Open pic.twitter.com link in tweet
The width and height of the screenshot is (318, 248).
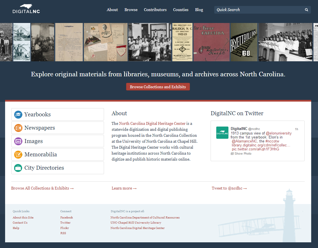256,149
